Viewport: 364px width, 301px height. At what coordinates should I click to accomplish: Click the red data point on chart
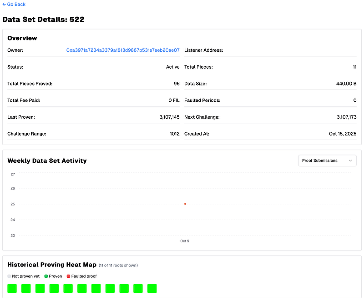(185, 204)
